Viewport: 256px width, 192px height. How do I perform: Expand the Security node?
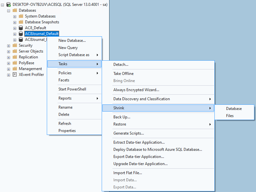point(9,46)
